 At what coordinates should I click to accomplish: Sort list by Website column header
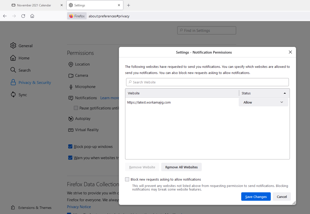tap(182, 93)
